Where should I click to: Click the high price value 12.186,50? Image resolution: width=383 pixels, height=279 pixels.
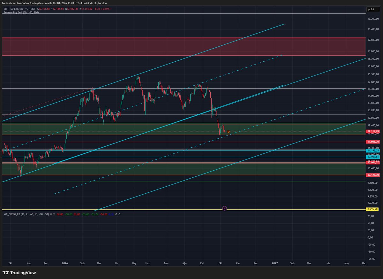[x=58, y=9]
